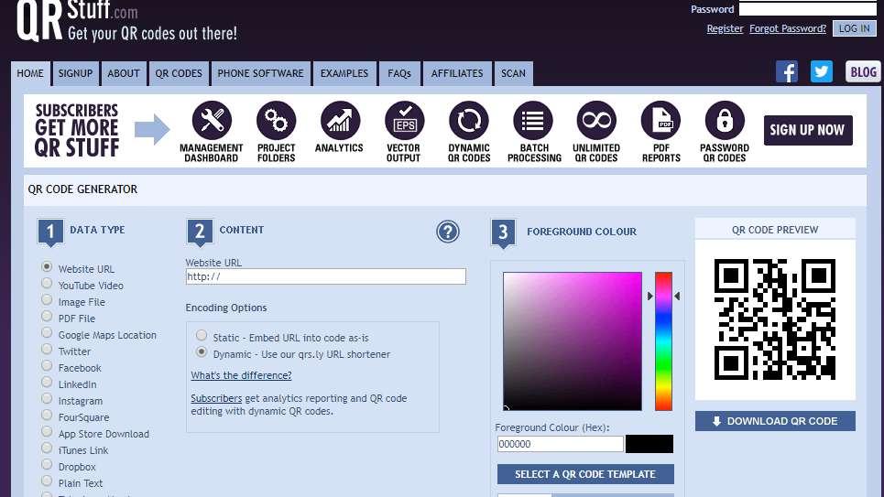This screenshot has width=884, height=497.
Task: Open the Batch Processing list icon
Action: (533, 120)
